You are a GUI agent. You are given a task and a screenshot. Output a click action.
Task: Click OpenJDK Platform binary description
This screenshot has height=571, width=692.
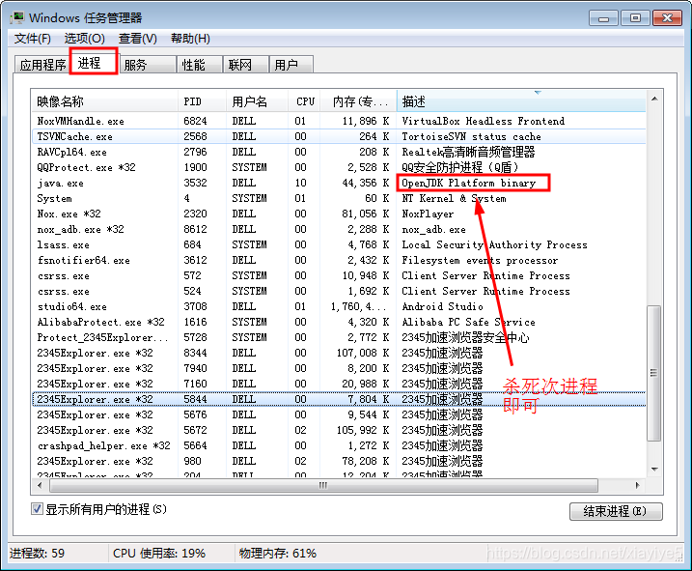pyautogui.click(x=469, y=183)
